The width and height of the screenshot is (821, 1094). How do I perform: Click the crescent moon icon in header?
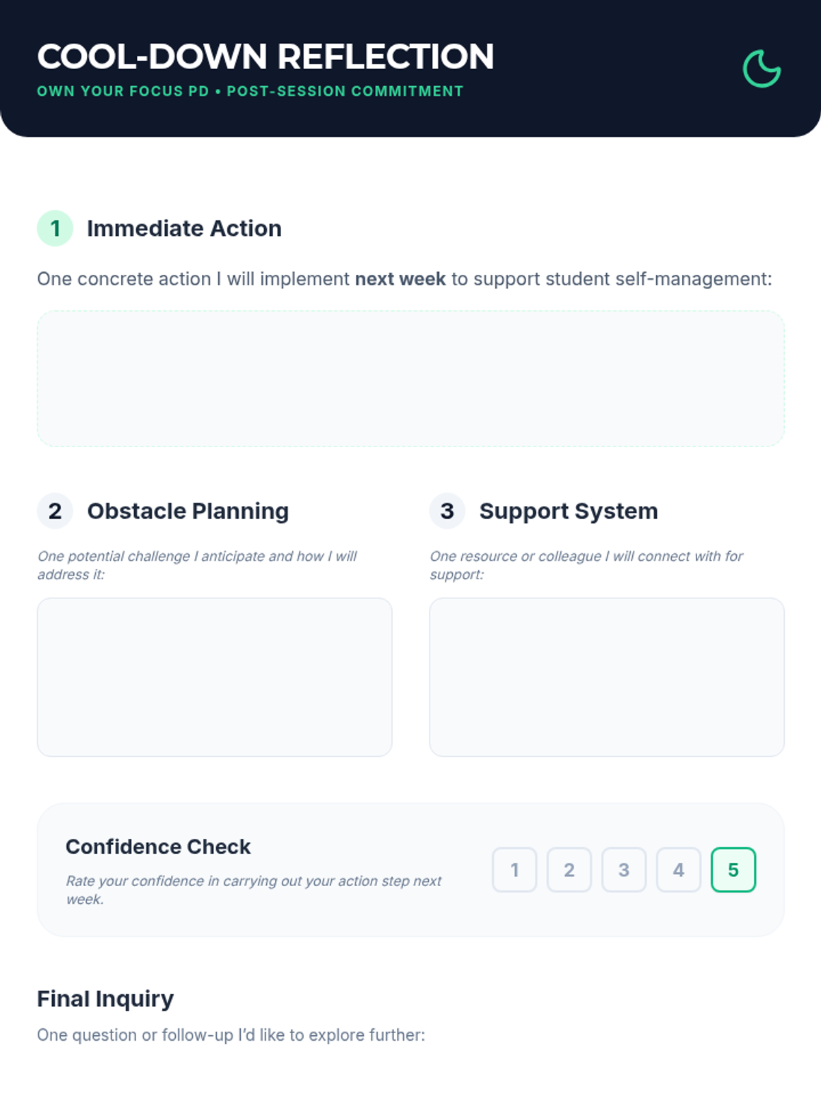click(x=761, y=69)
